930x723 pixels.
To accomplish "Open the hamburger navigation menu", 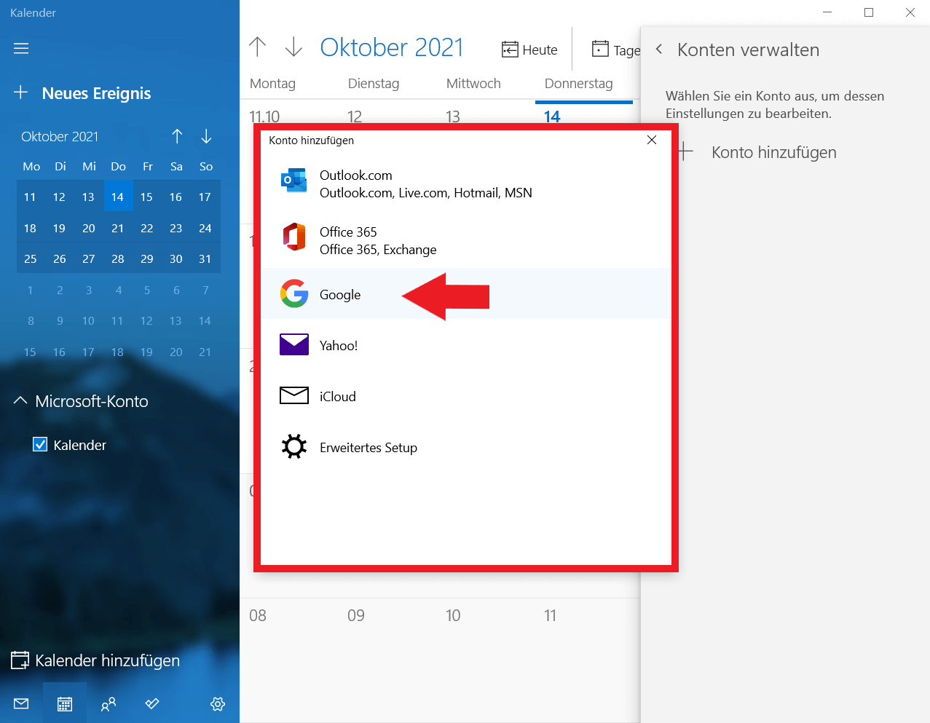I will [x=21, y=48].
